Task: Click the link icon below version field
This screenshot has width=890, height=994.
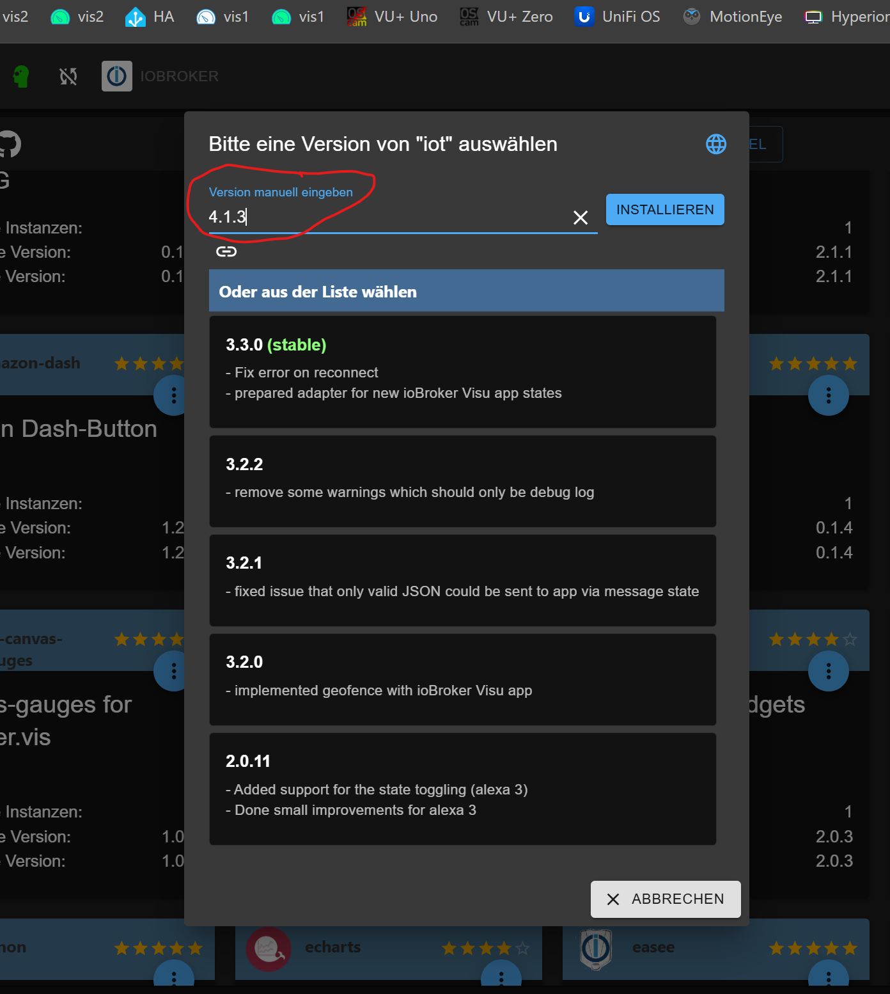Action: pyautogui.click(x=226, y=251)
